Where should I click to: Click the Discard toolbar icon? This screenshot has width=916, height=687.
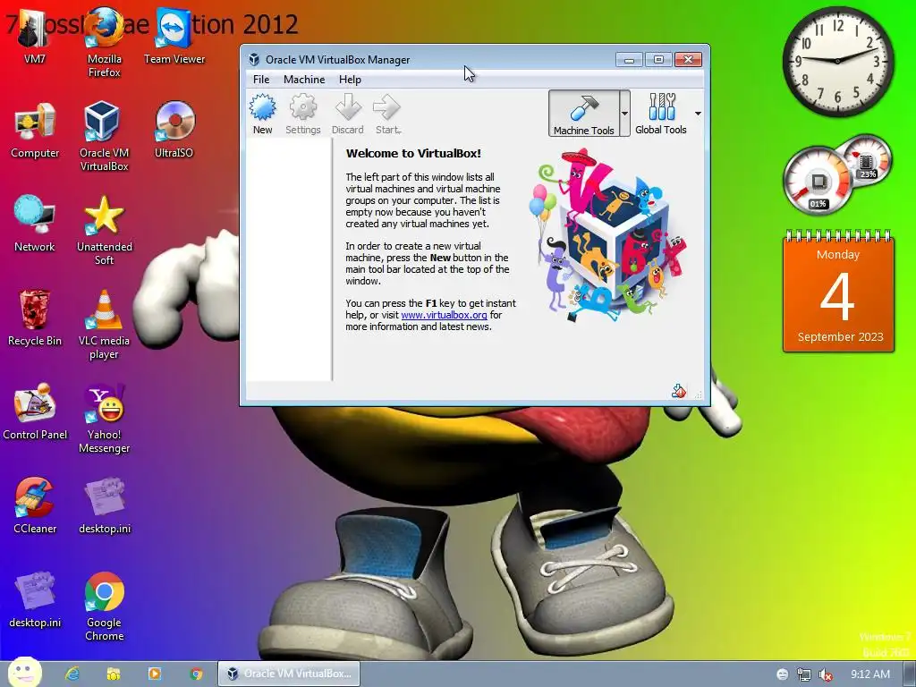pos(348,114)
